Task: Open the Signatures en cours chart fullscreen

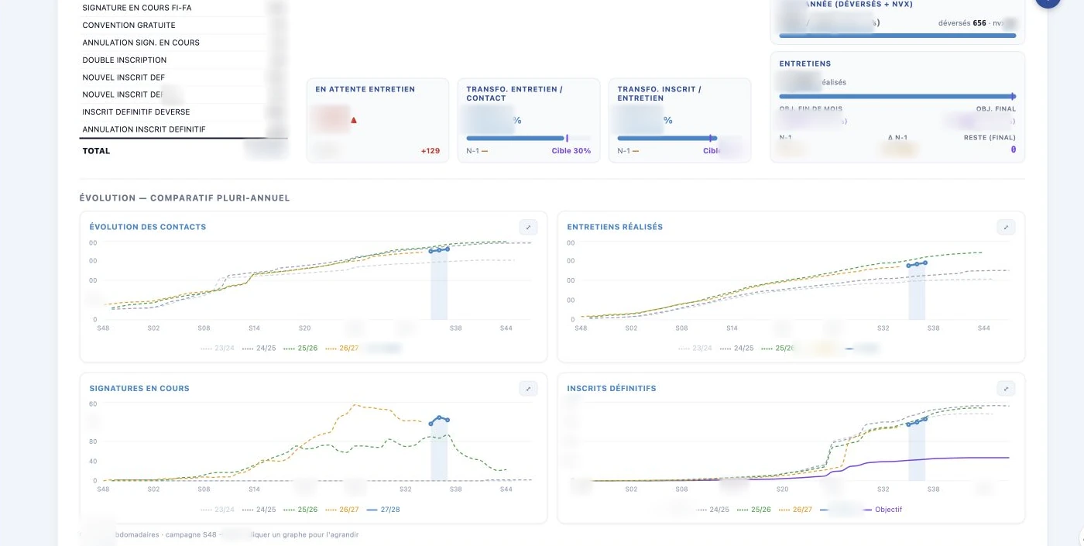Action: tap(528, 389)
